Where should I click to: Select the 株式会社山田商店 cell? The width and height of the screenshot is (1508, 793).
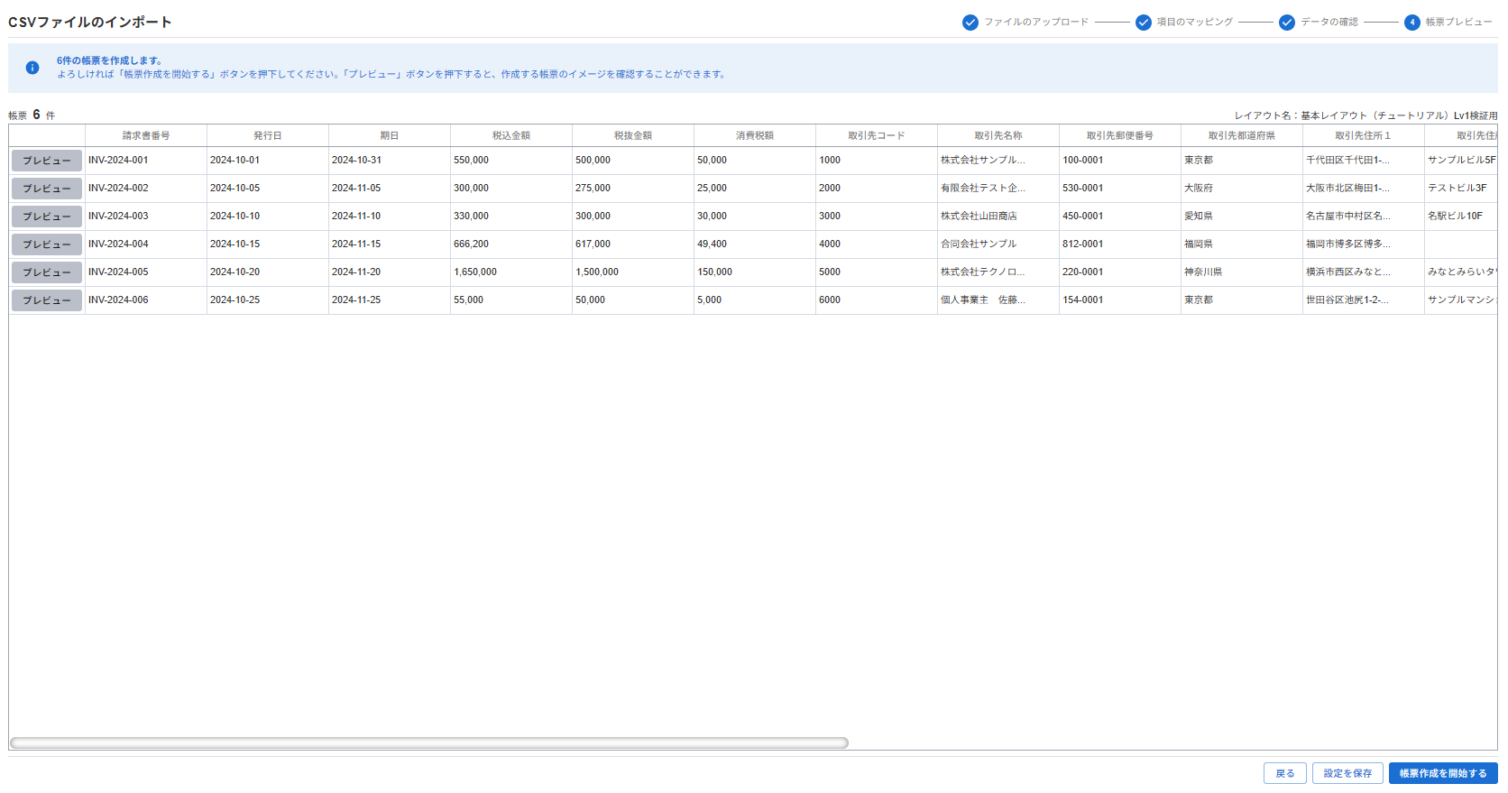pyautogui.click(x=979, y=217)
